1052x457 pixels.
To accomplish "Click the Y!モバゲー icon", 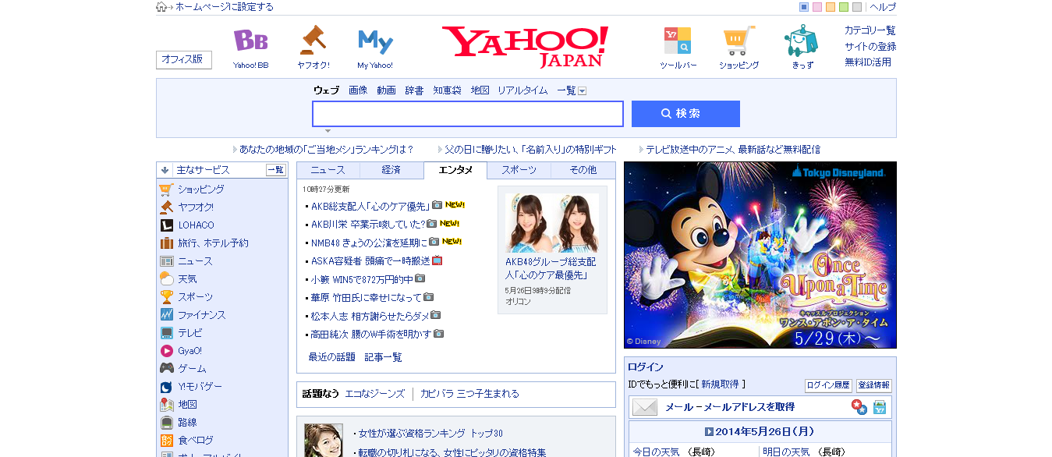I will [x=166, y=387].
